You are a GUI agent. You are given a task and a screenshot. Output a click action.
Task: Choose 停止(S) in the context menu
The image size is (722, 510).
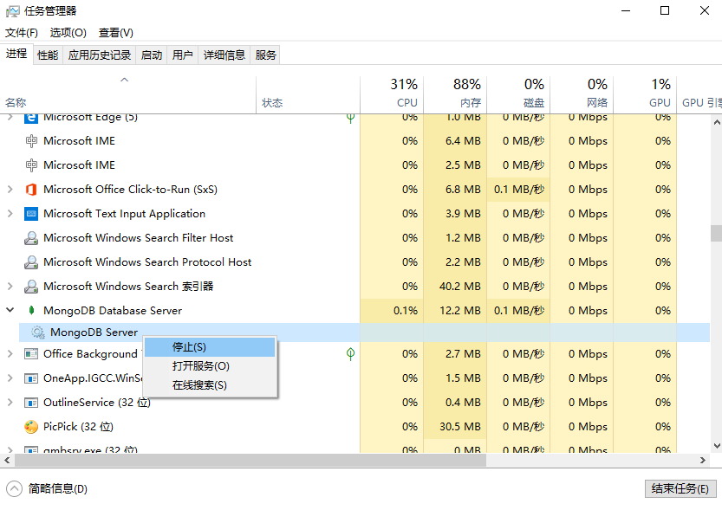tap(211, 348)
